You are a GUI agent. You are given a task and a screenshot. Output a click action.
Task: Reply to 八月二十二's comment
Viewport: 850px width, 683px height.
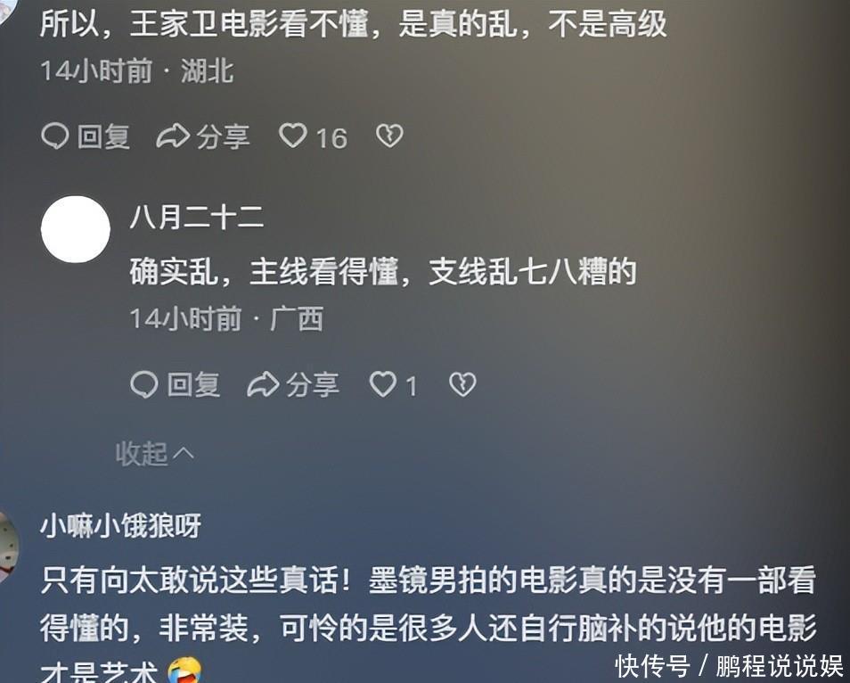tap(176, 384)
